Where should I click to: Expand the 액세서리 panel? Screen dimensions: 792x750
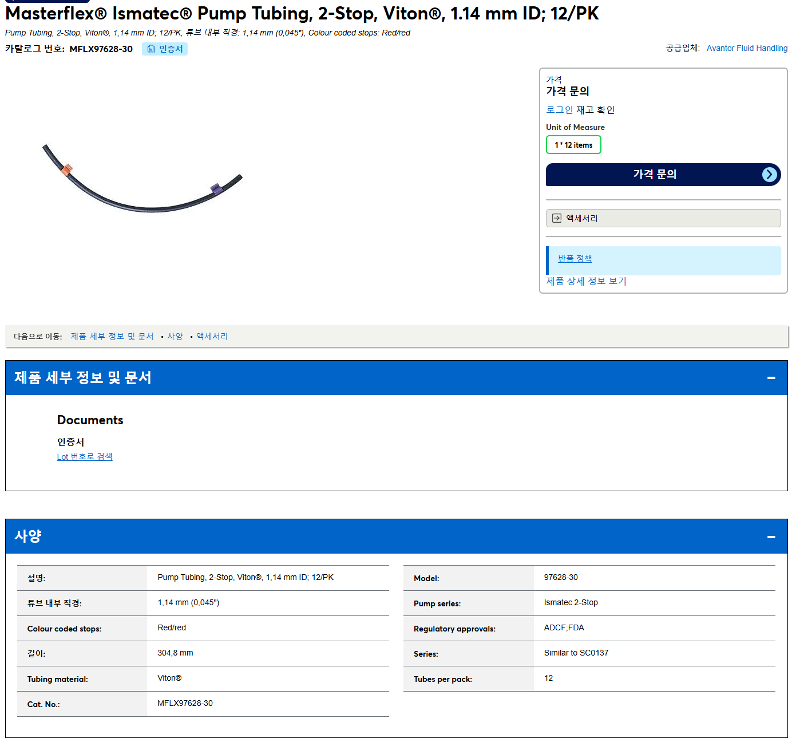[x=663, y=218]
